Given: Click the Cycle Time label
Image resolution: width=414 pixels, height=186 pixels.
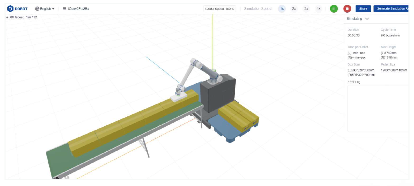Looking at the screenshot, I should [388, 30].
